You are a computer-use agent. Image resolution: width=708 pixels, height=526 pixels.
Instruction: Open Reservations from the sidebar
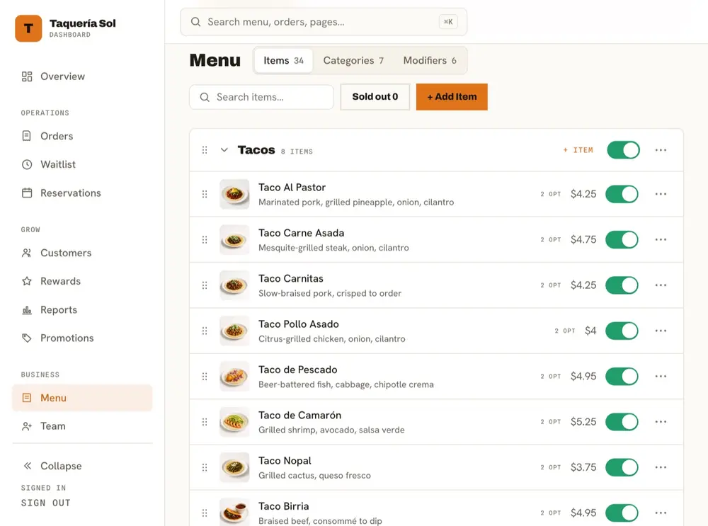coord(82,193)
